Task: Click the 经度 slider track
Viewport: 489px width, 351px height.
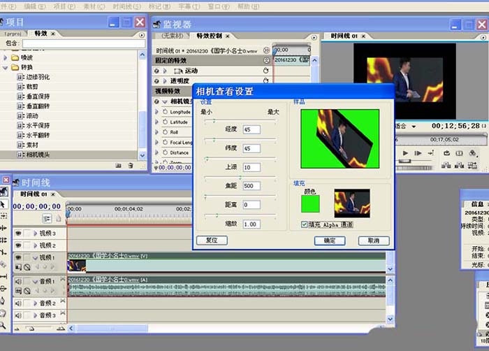Action: point(240,120)
